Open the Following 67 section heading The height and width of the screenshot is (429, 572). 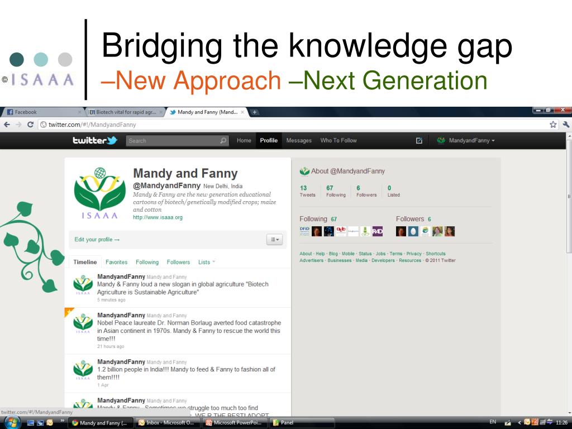point(318,219)
